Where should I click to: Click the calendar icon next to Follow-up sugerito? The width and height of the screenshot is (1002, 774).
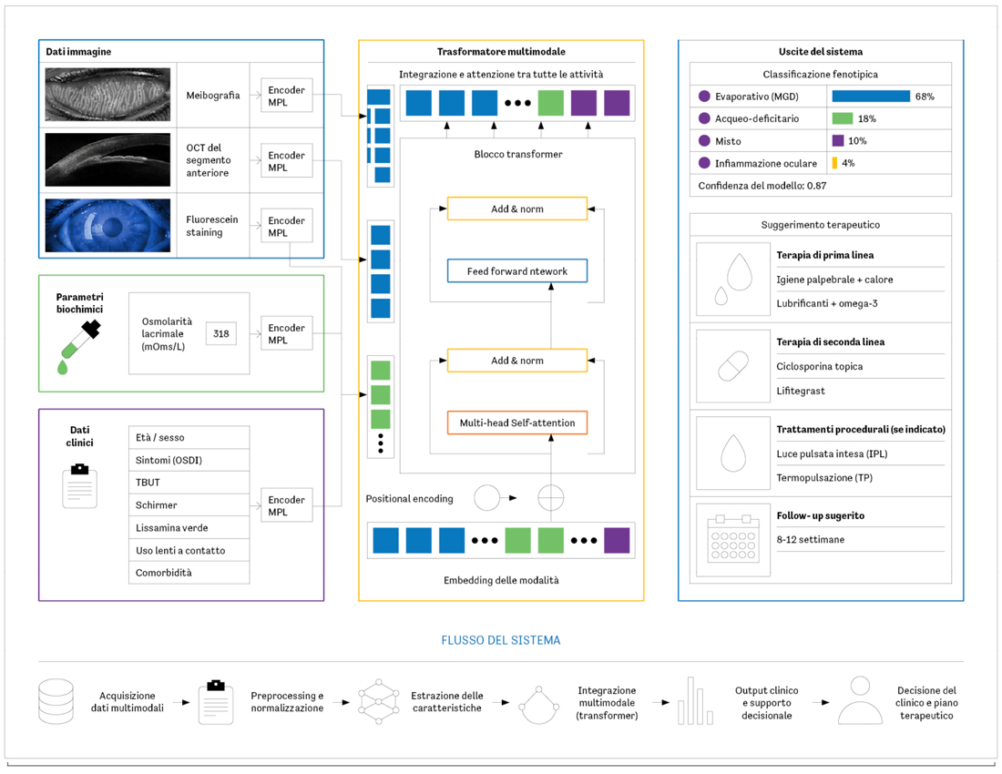733,540
